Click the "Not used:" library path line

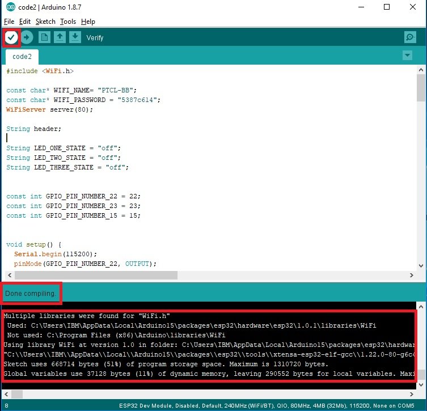pos(116,335)
